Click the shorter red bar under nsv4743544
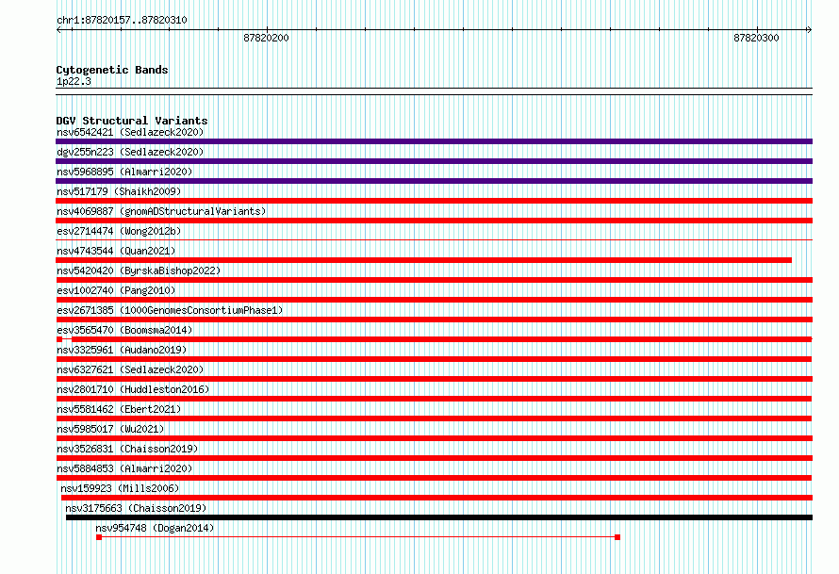 tap(424, 260)
